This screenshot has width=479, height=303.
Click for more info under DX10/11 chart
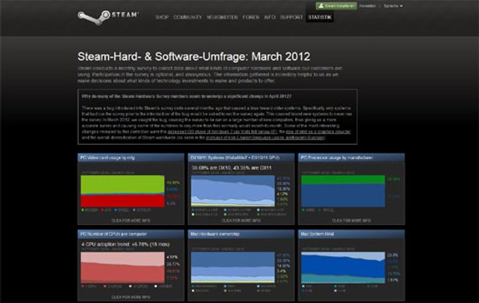point(241,220)
